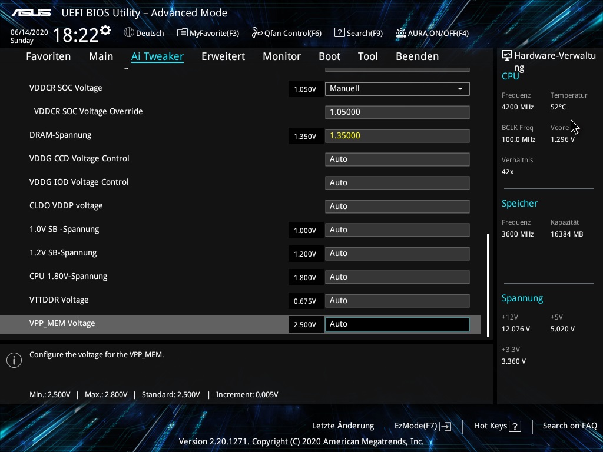Click the vertical scrollbar of settings list
Image resolution: width=603 pixels, height=452 pixels.
coord(488,285)
